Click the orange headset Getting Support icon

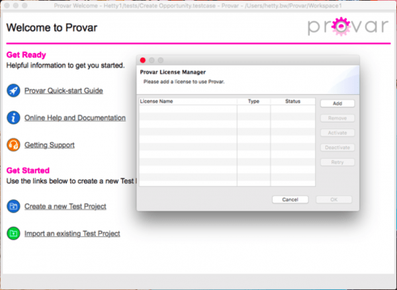tap(13, 145)
